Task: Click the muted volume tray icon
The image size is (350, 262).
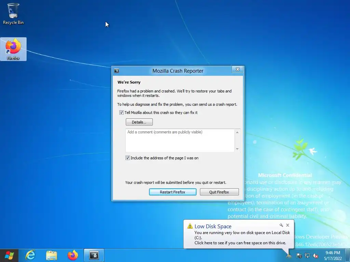Action: click(x=315, y=256)
